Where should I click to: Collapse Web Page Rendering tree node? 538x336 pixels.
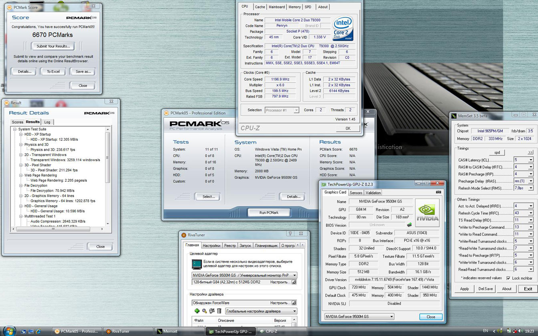21,175
